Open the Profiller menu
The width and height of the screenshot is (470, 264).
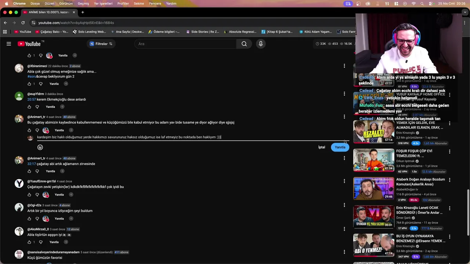[x=123, y=4]
